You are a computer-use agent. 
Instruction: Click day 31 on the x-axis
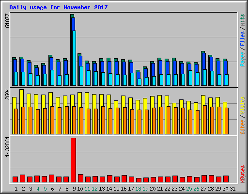pyautogui.click(x=232, y=189)
